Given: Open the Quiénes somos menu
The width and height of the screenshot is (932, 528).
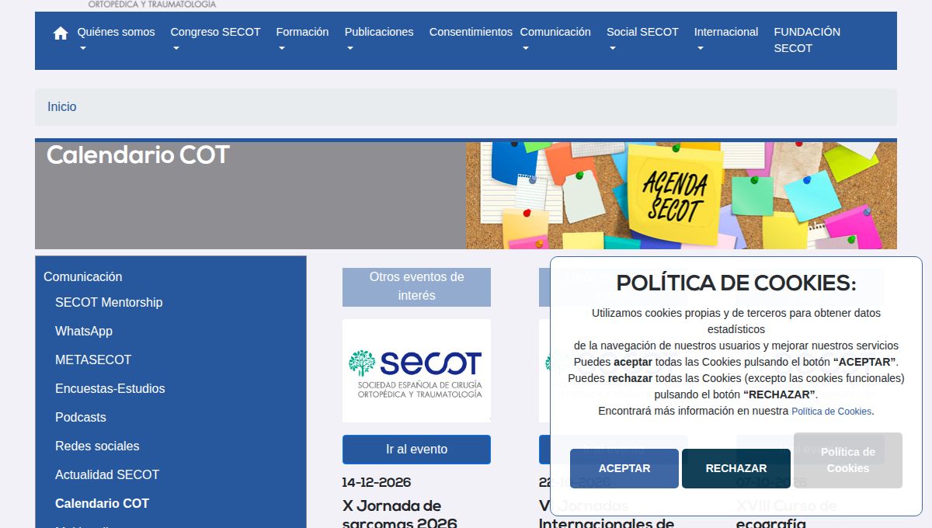Looking at the screenshot, I should pos(116,32).
